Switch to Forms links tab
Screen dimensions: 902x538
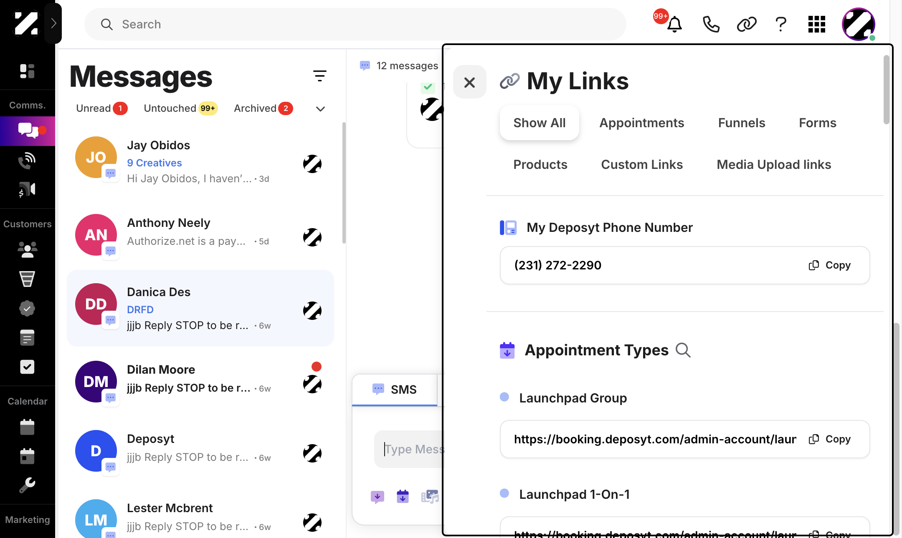(818, 123)
